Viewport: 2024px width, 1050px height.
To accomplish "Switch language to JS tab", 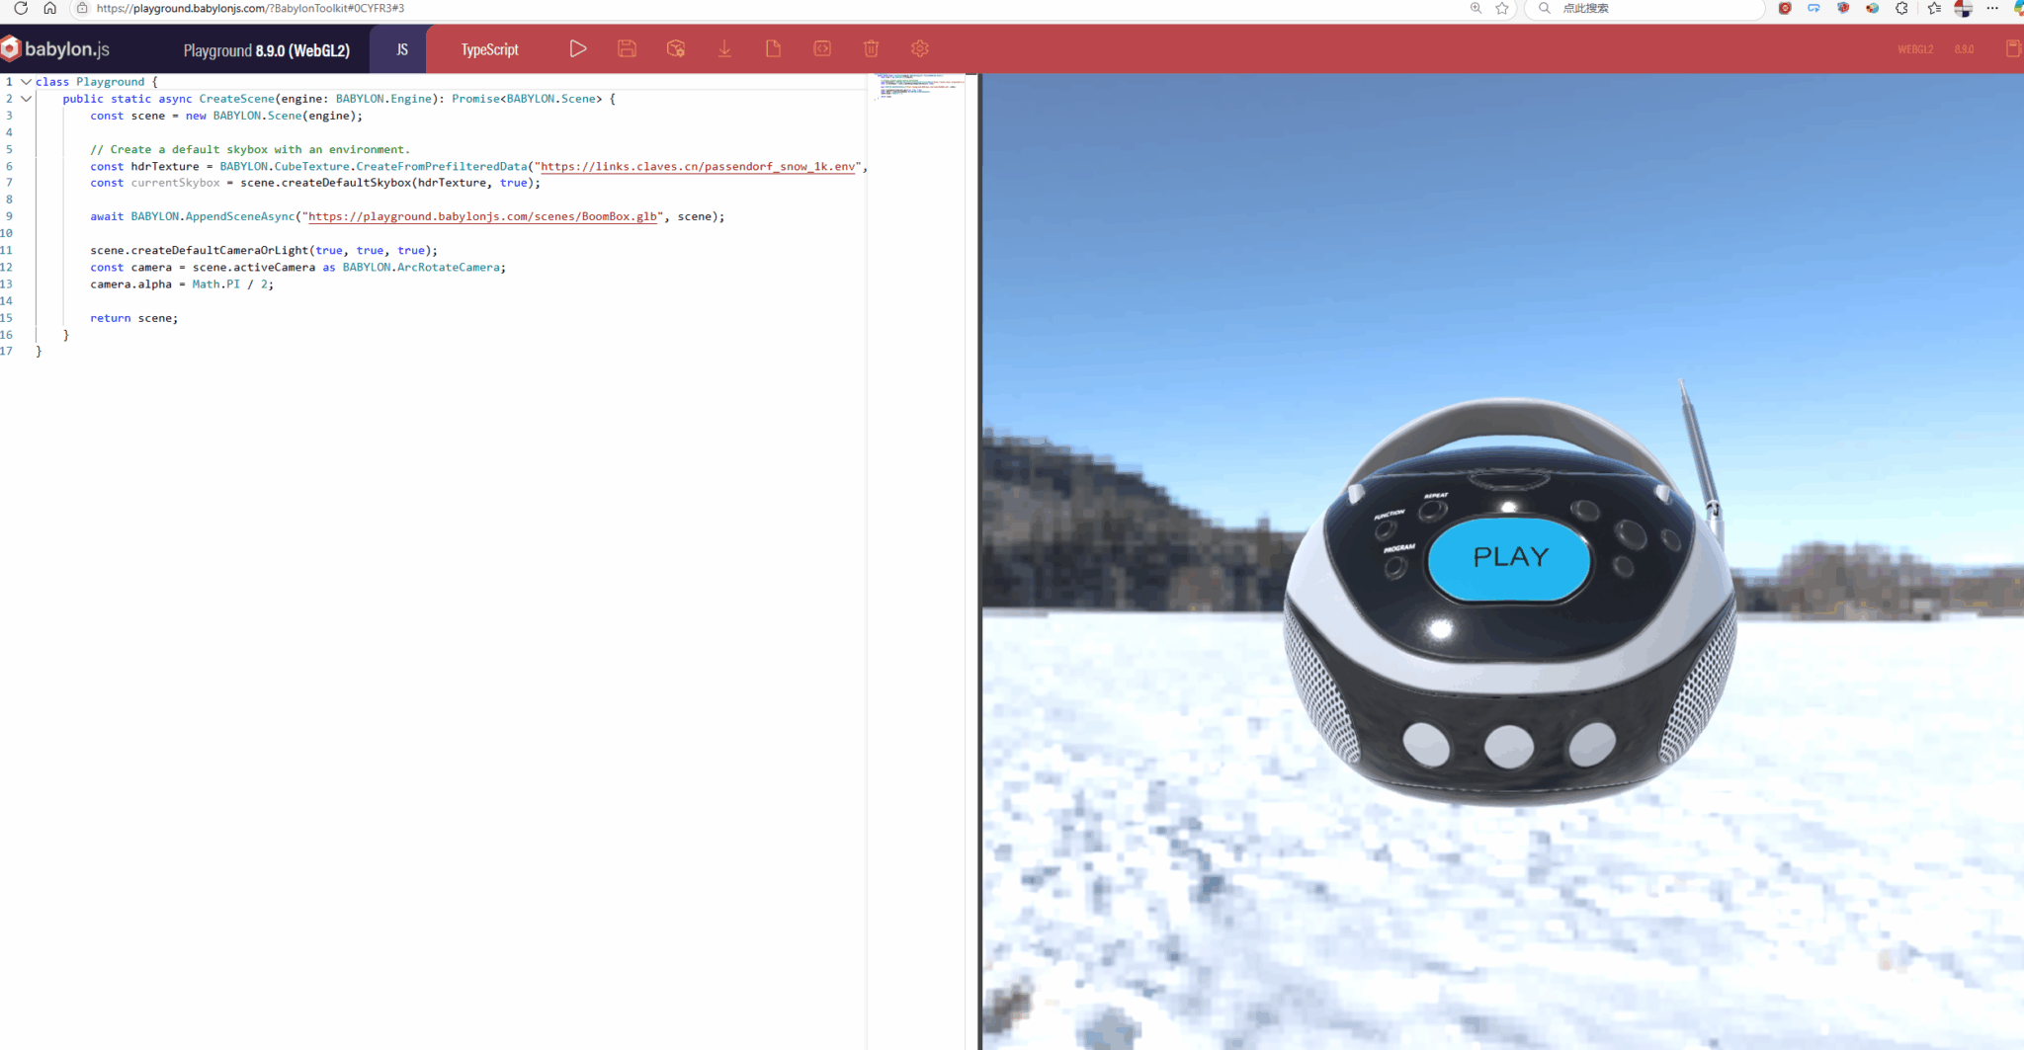I will (x=401, y=49).
